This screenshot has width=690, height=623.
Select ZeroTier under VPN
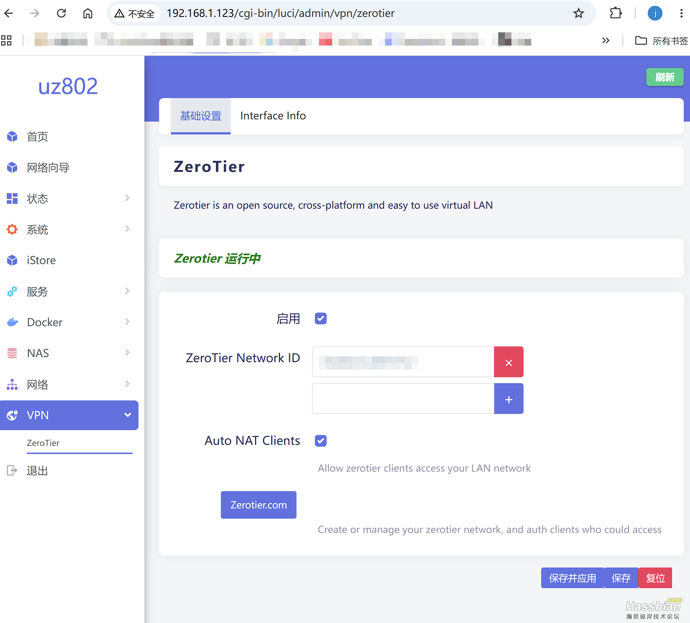(43, 443)
